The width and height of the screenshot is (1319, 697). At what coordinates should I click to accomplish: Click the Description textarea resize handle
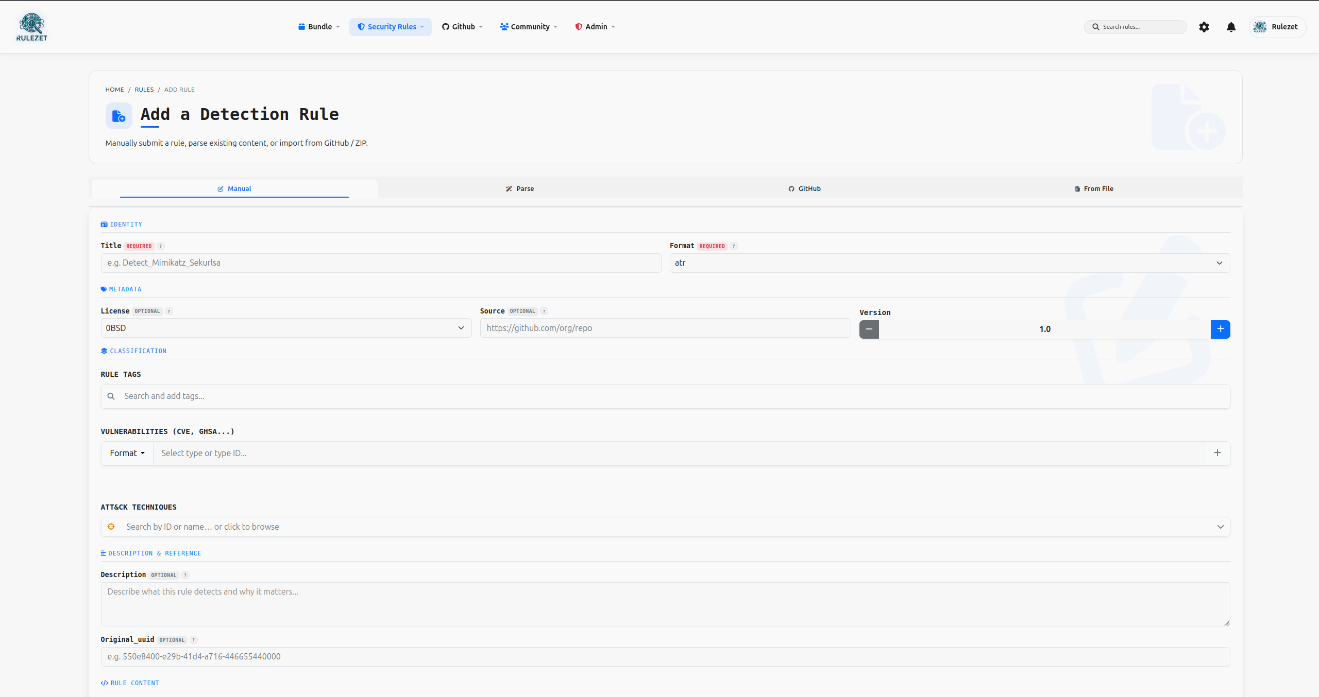[1227, 623]
